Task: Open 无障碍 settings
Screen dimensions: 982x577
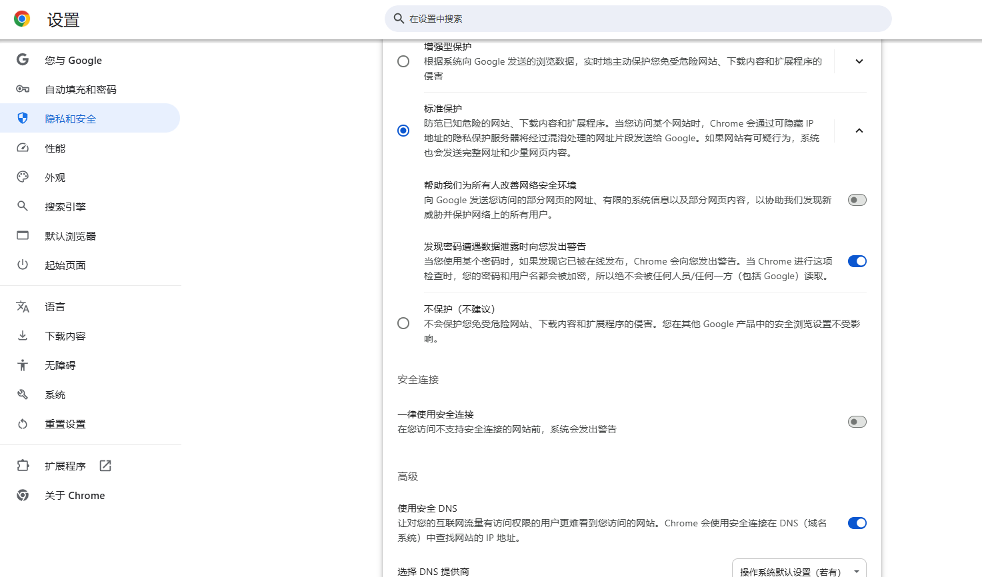Action: [90, 365]
